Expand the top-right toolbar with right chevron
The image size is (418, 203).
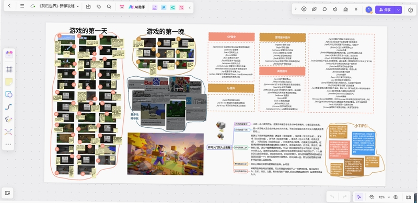click(296, 9)
